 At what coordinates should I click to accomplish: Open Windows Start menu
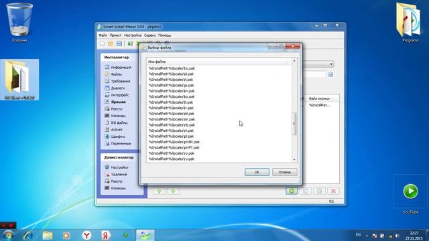pyautogui.click(x=8, y=235)
